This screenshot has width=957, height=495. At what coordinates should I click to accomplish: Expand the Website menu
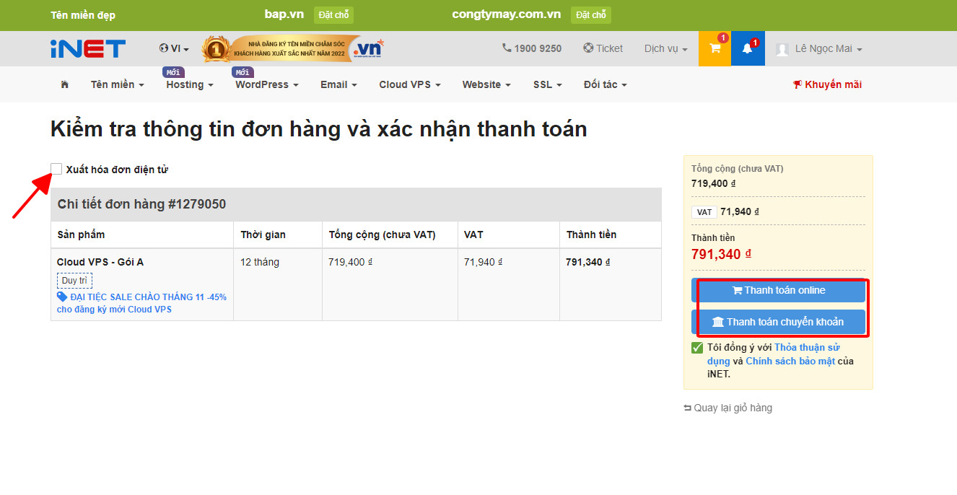486,84
